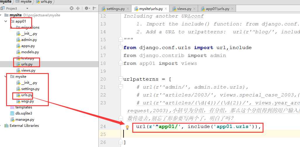Click the 'urlpatterns = [' text
This screenshot has height=147, width=300.
pos(147,79)
